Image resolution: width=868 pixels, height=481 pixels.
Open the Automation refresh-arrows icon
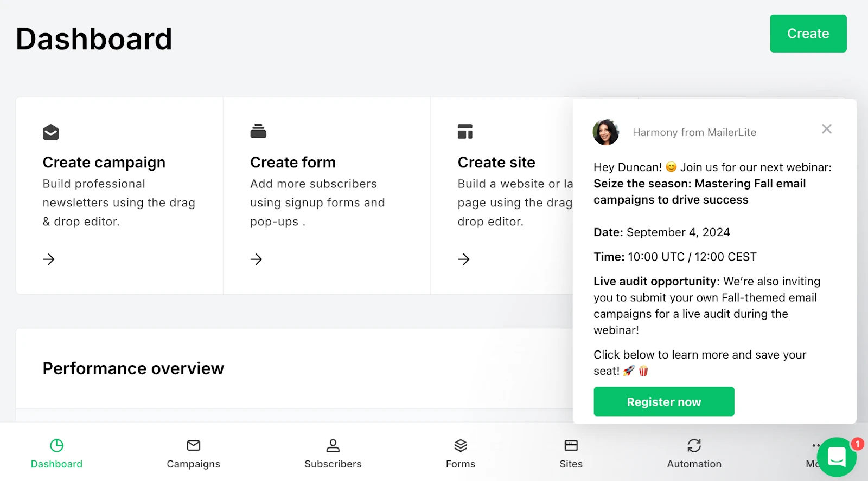694,446
